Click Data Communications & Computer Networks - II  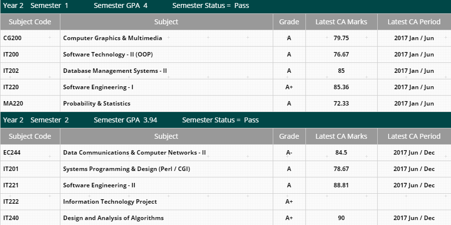pyautogui.click(x=134, y=153)
